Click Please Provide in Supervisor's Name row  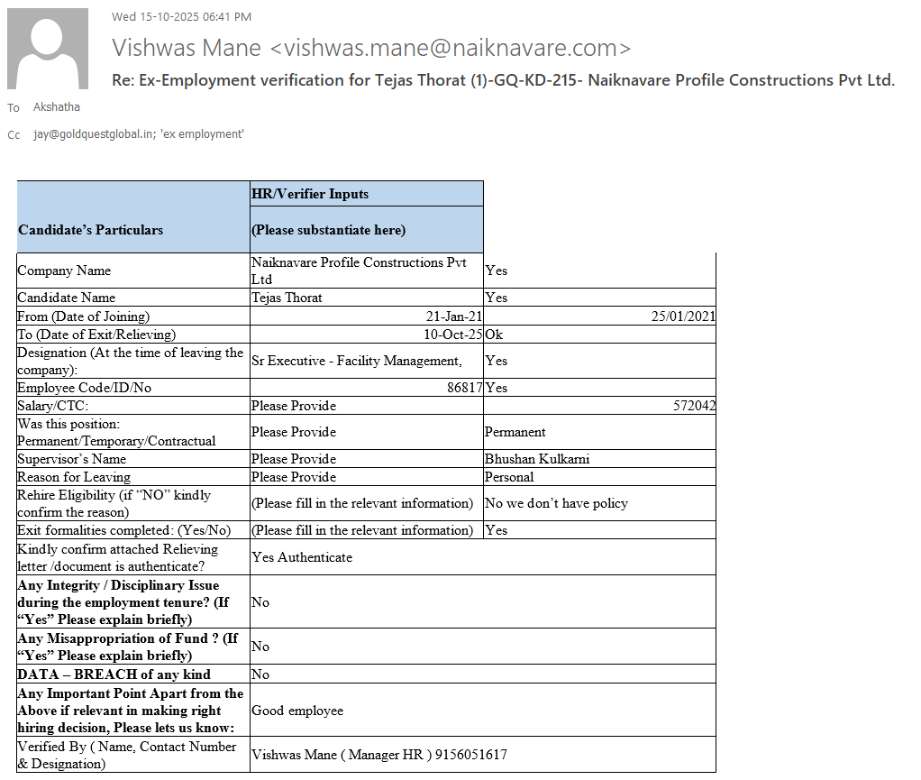point(367,459)
